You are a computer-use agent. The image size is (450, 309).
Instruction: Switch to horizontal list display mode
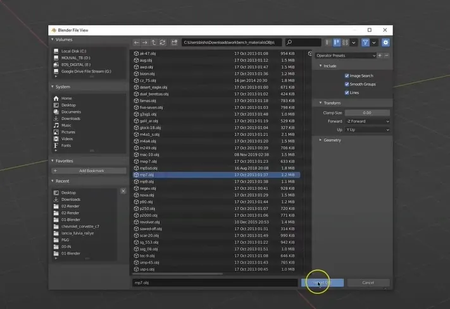[337, 42]
